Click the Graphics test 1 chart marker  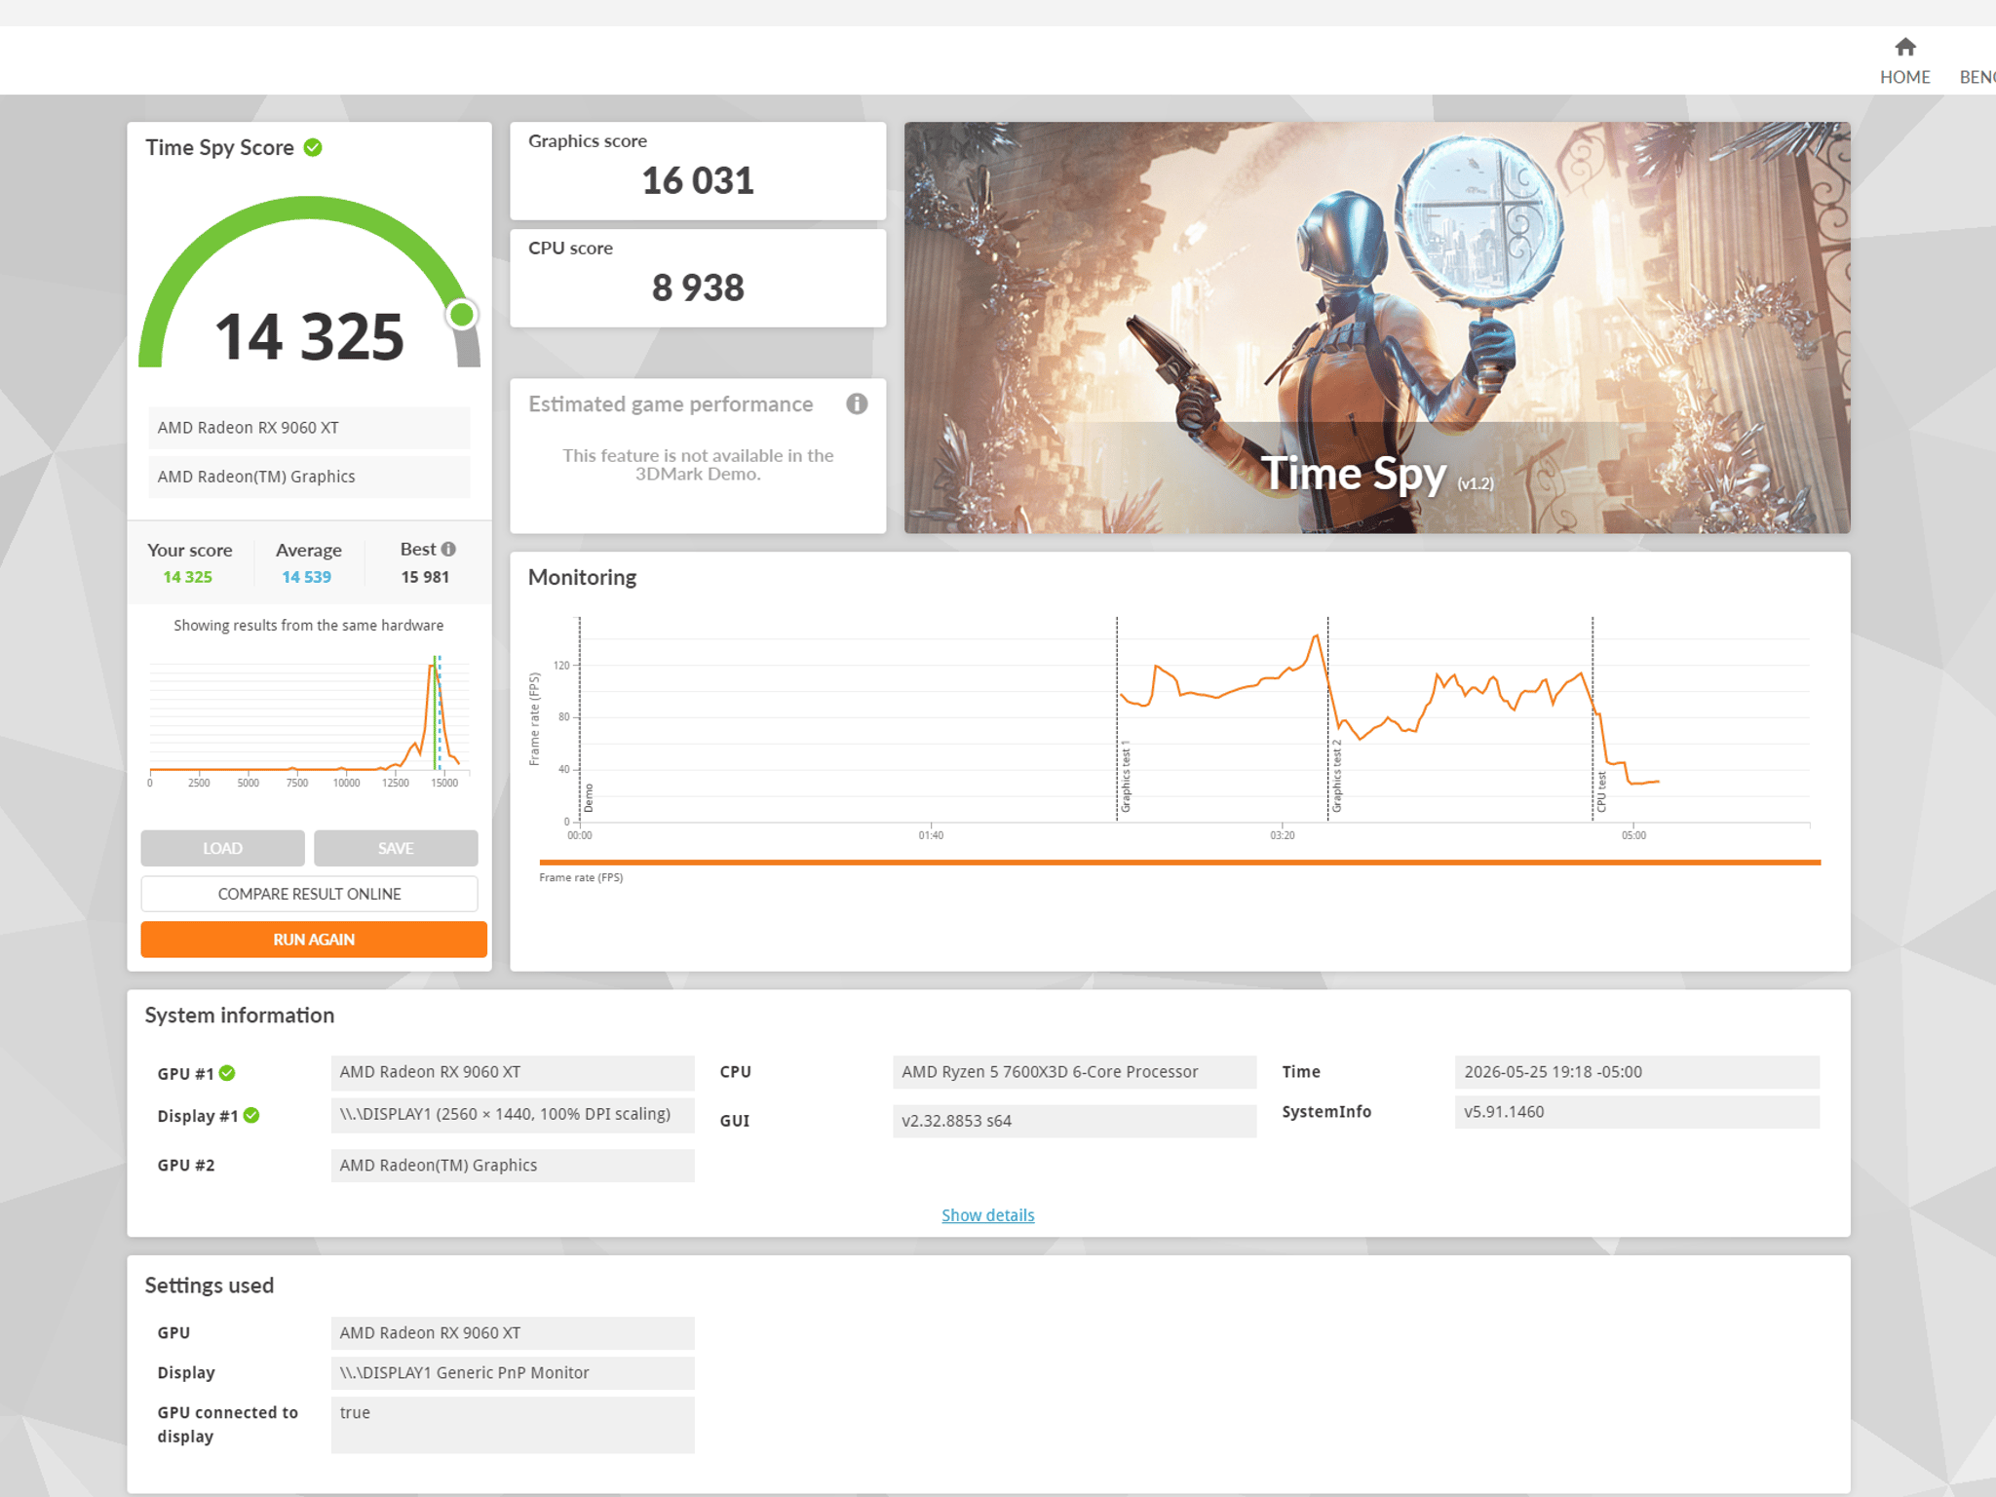point(1125,776)
